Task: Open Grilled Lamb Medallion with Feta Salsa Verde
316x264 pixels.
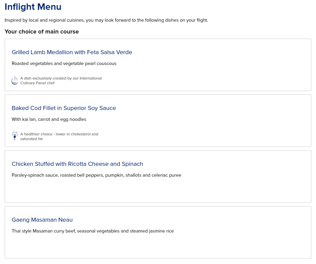Action: (x=72, y=52)
